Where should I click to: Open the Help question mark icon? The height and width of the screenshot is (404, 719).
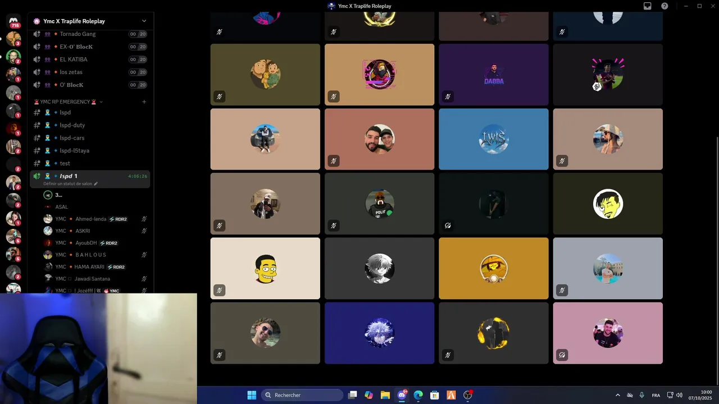click(665, 6)
